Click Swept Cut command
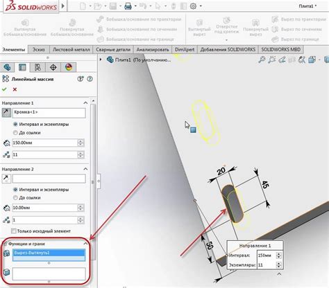The height and width of the screenshot is (288, 329). 298,19
